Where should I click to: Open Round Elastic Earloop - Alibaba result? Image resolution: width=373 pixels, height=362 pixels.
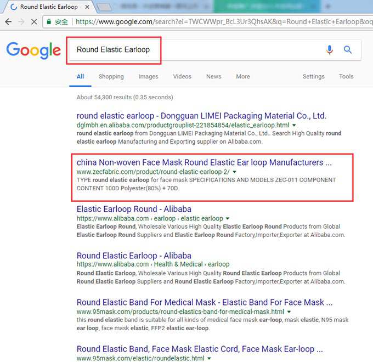pos(134,256)
